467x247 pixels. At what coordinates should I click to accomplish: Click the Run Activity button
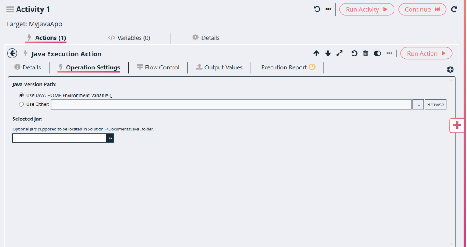coord(366,9)
